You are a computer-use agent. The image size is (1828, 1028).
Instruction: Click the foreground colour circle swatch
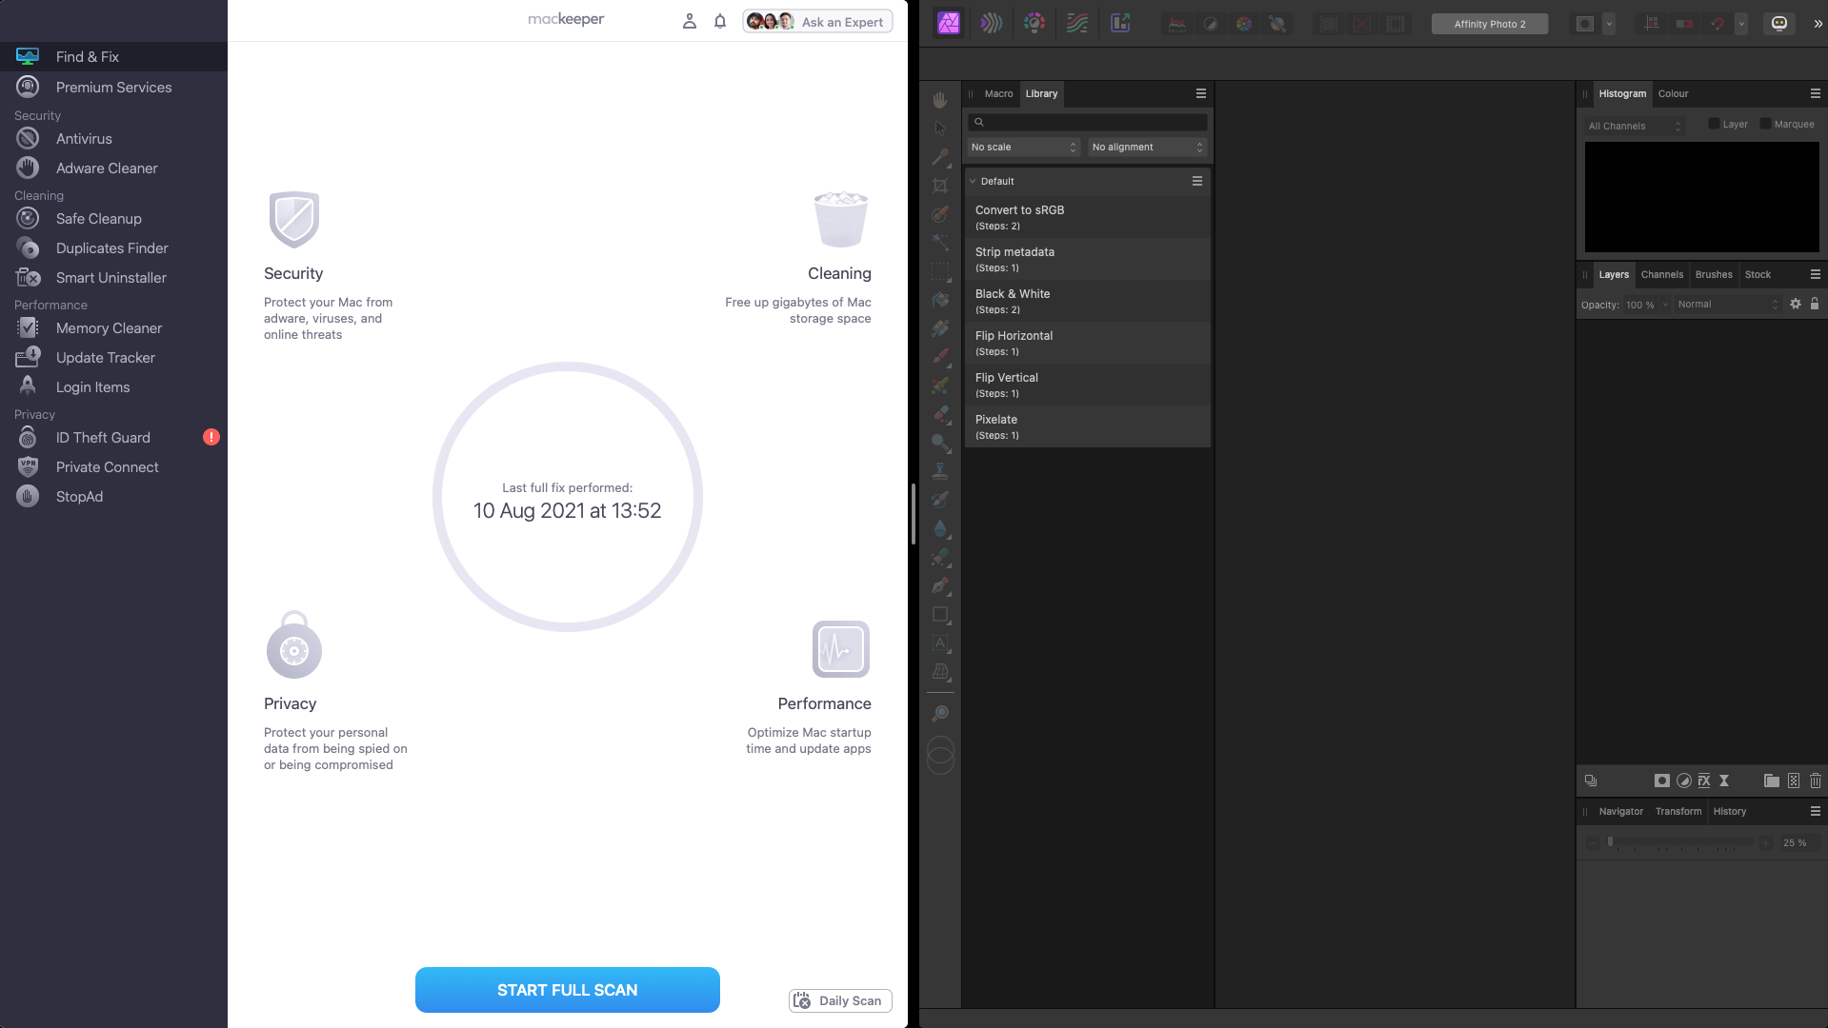[x=940, y=749]
